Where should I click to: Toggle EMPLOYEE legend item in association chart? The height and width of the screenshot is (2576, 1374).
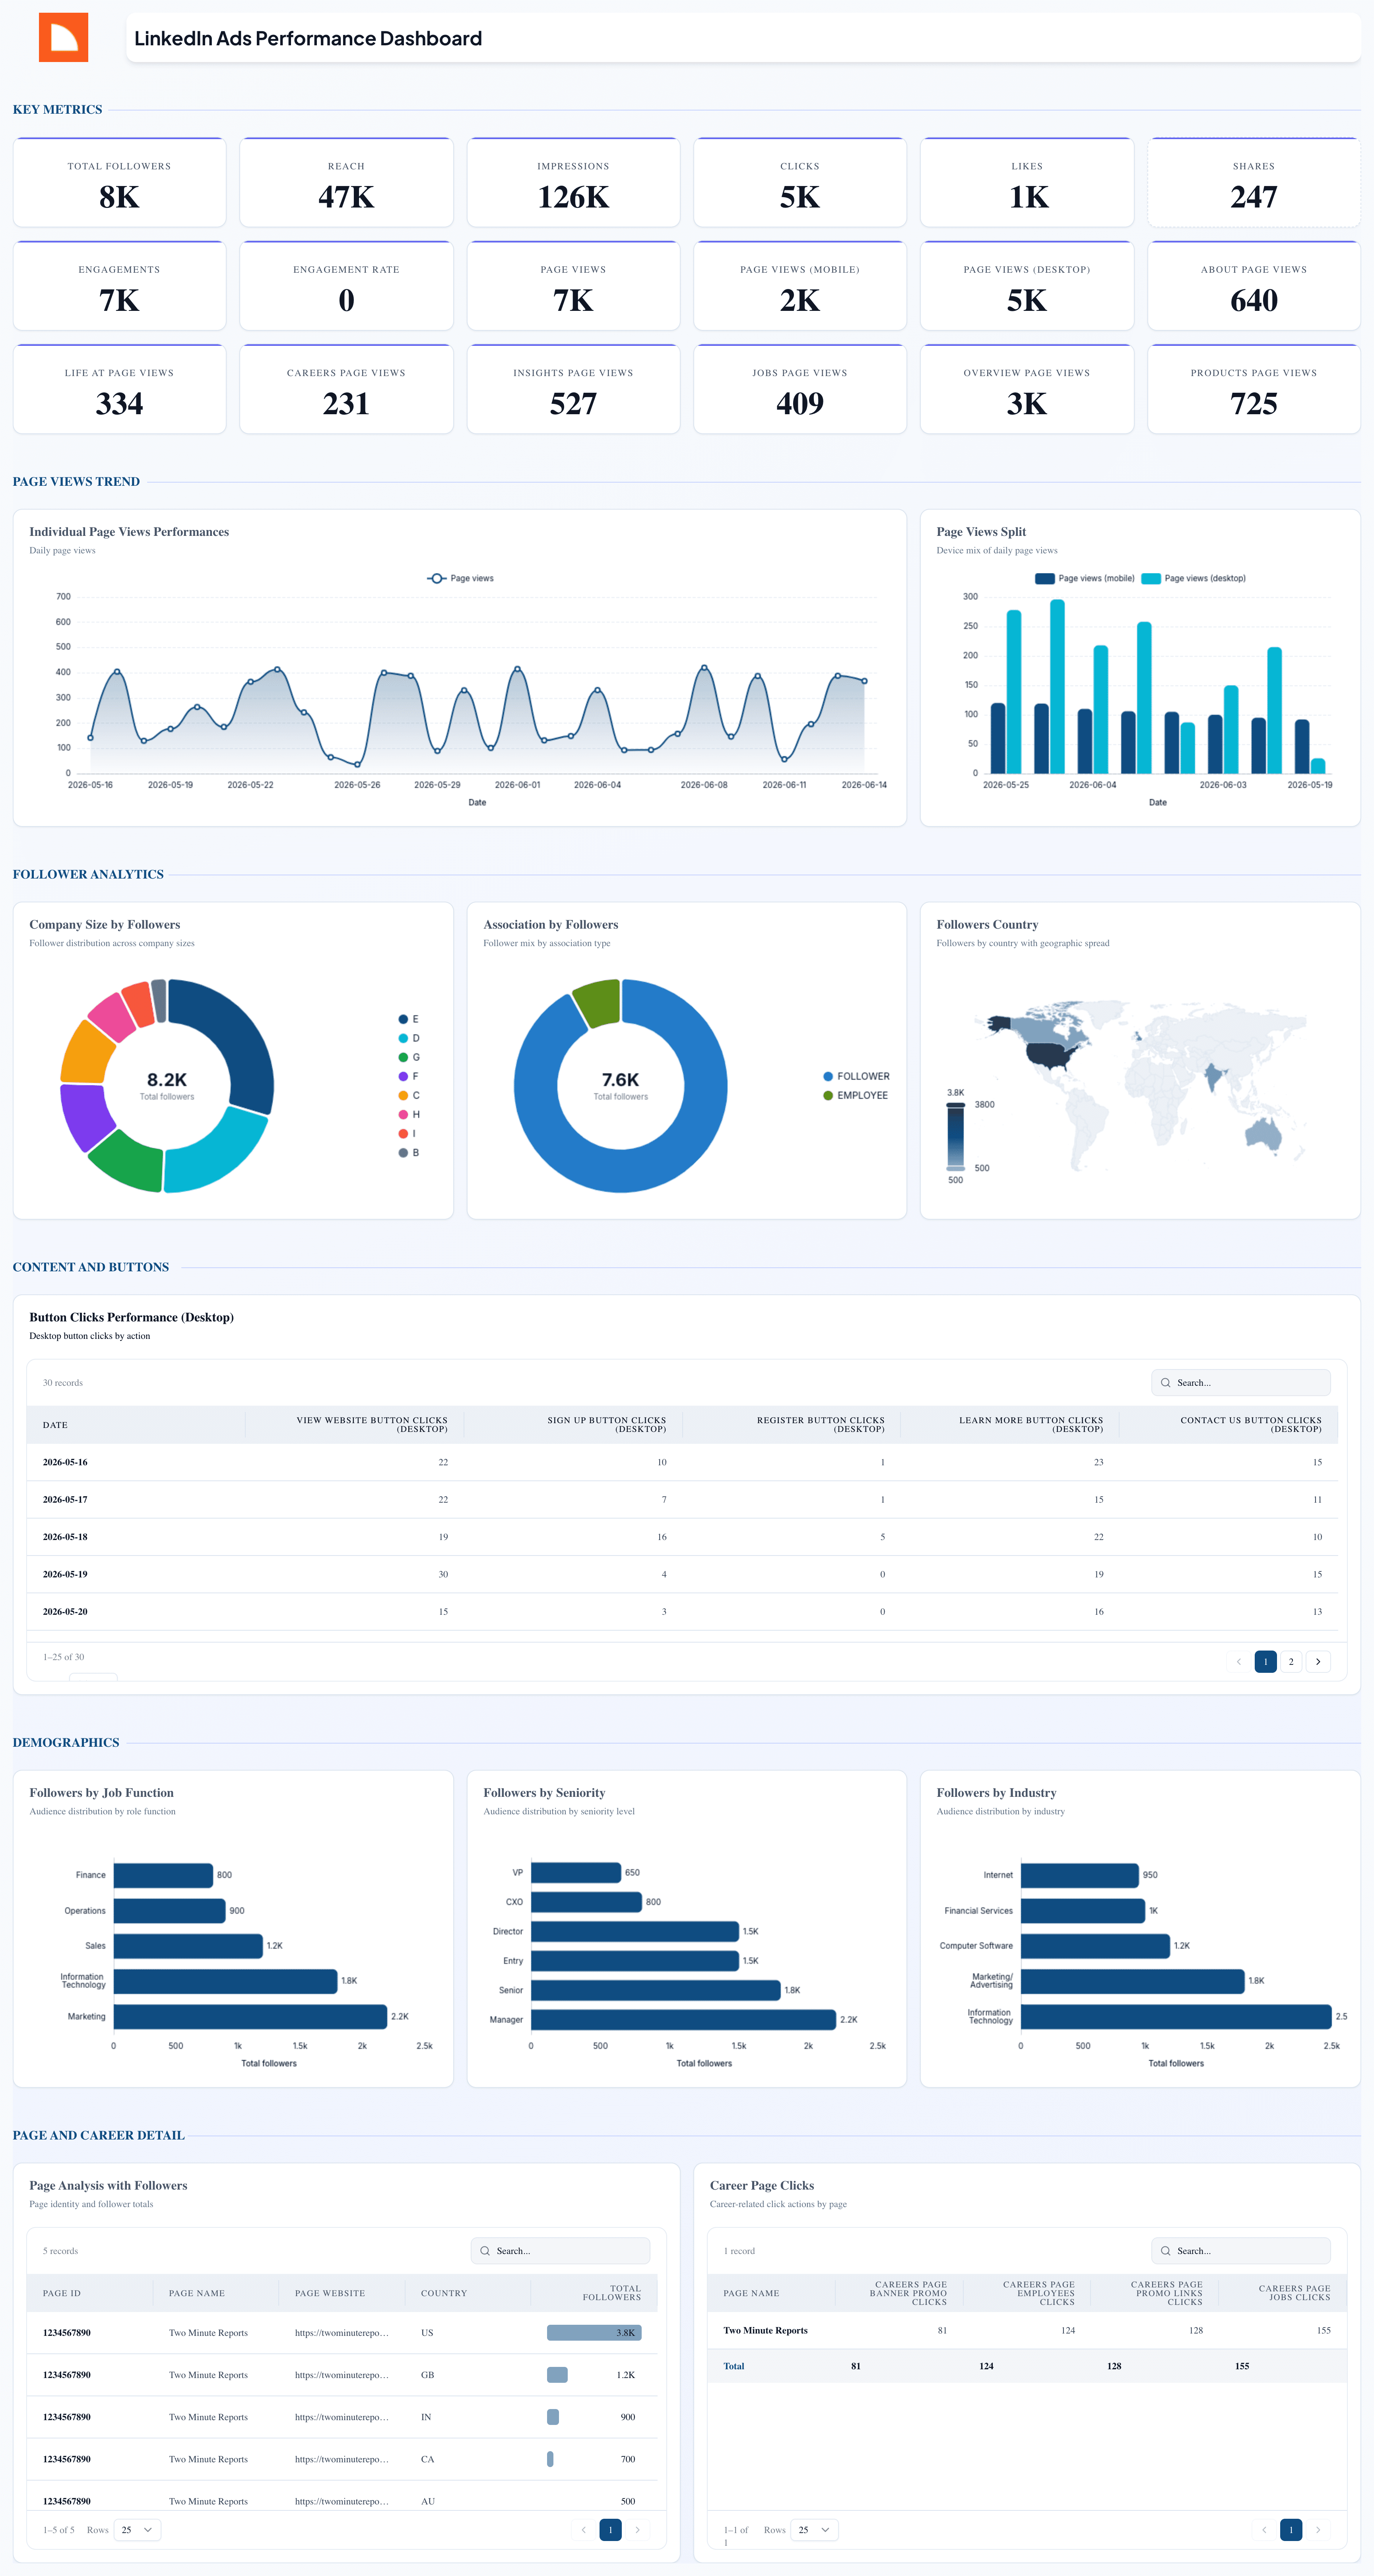(x=855, y=1095)
